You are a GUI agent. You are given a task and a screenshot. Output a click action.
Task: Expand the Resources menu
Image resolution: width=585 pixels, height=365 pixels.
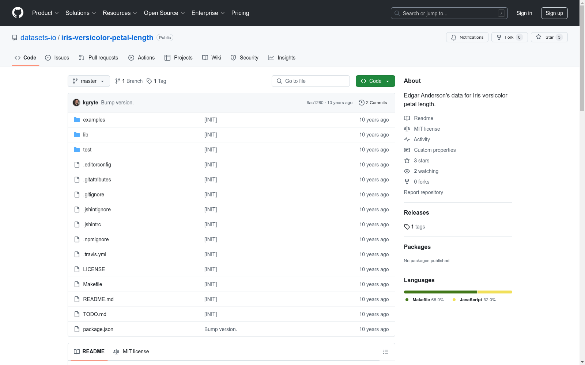point(120,13)
